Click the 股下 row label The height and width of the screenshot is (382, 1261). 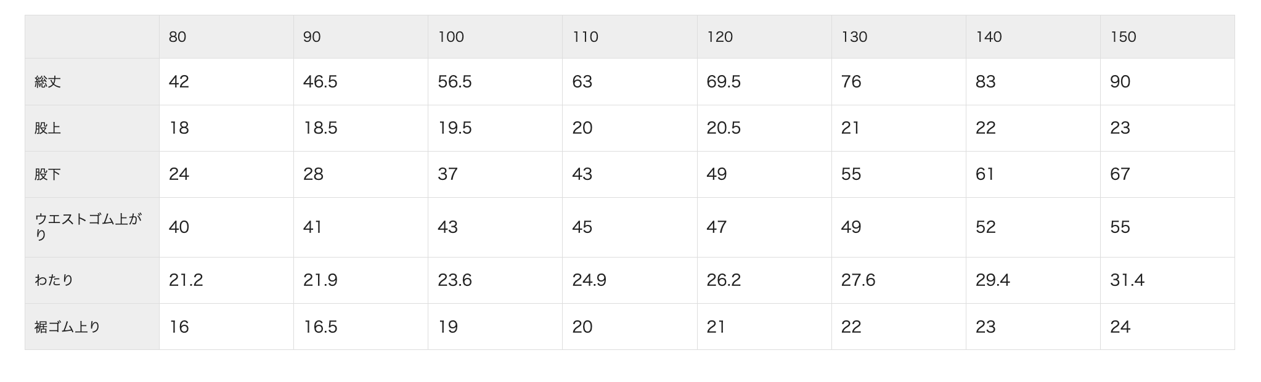[48, 174]
